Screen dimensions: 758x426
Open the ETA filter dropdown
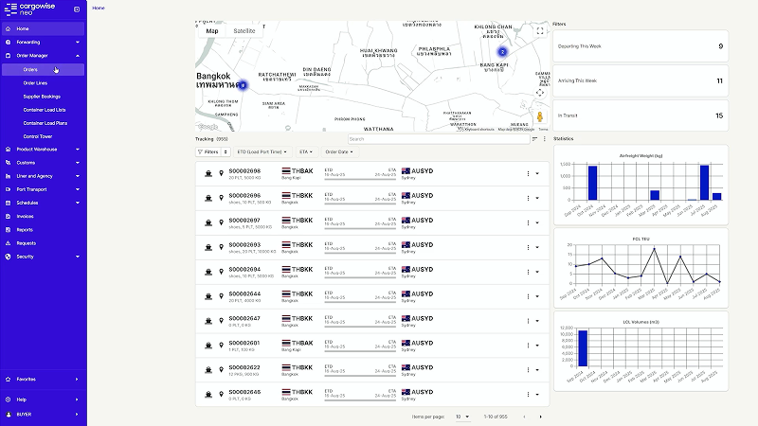(306, 151)
